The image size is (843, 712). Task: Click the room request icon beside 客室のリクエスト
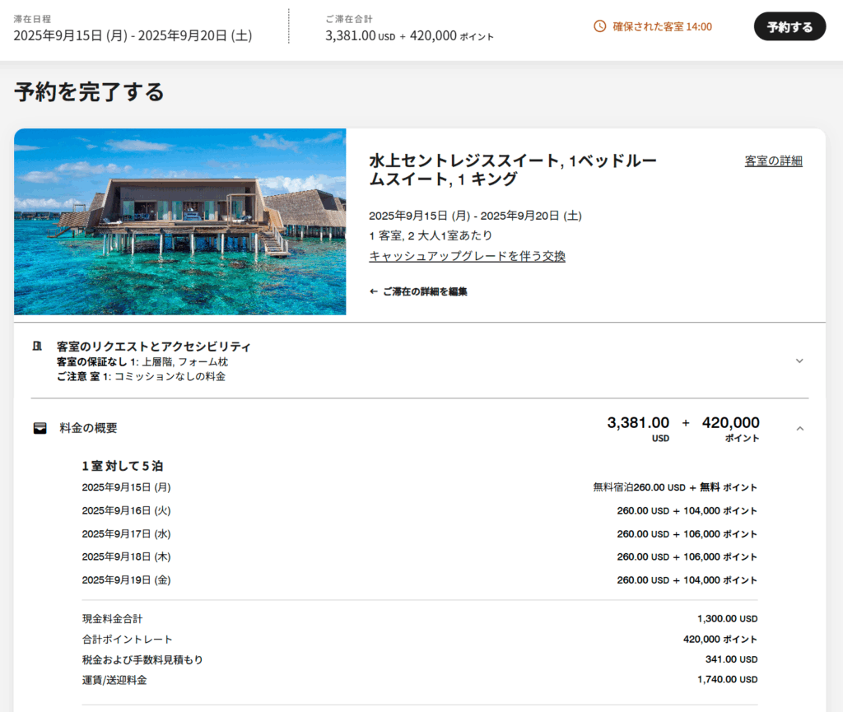(37, 347)
